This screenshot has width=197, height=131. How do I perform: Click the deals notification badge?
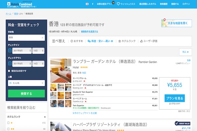[x=113, y=3]
